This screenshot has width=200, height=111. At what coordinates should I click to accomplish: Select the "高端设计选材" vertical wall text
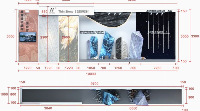point(22,20)
